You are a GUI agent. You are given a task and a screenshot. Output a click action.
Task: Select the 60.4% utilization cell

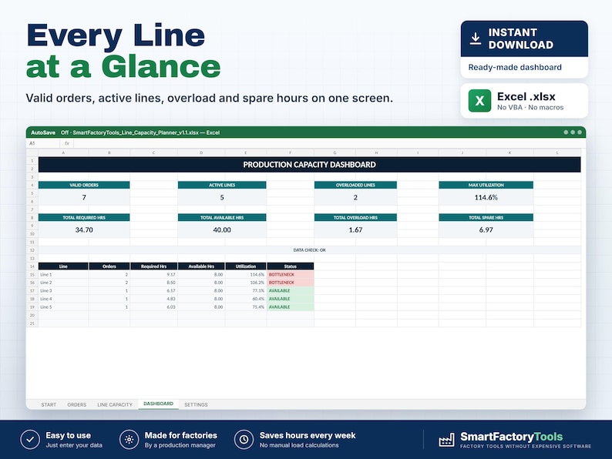point(246,299)
